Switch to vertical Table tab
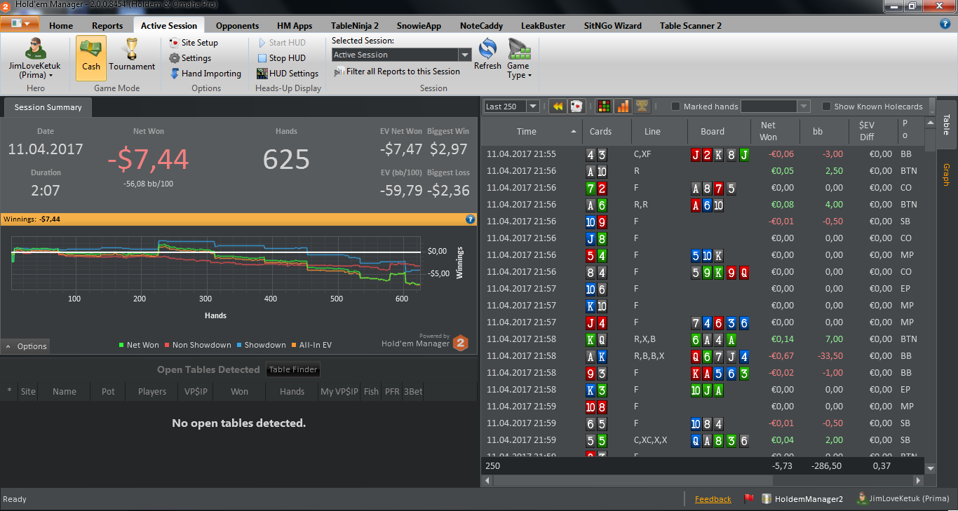The image size is (958, 511). coord(946,125)
